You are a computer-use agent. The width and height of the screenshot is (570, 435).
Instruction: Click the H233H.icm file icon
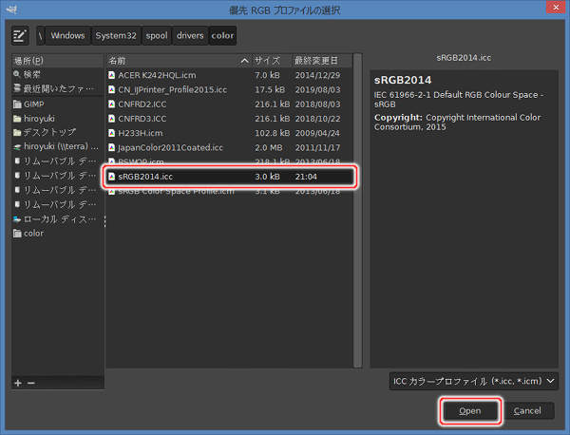click(111, 133)
